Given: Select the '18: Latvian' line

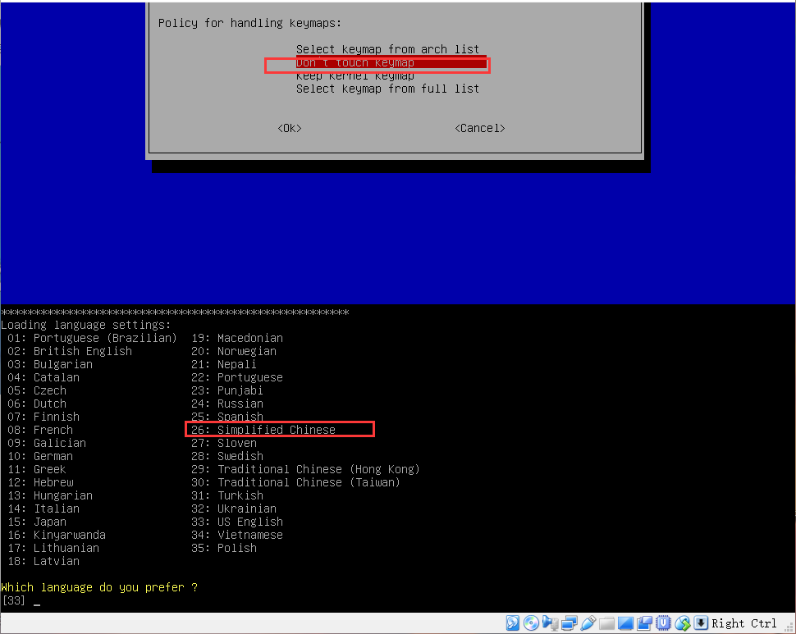Looking at the screenshot, I should (43, 562).
